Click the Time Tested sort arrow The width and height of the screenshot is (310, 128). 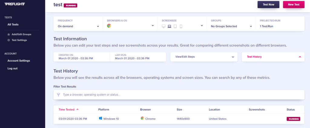(77, 109)
